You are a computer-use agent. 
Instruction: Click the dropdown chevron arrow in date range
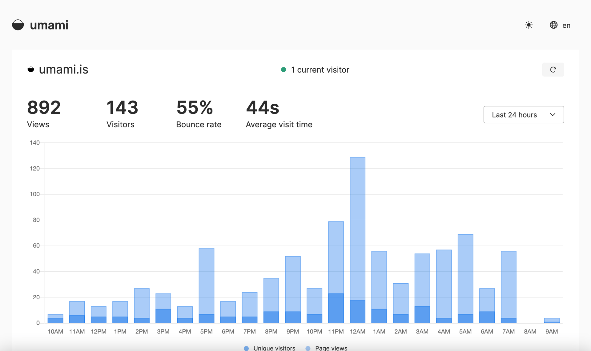(x=553, y=115)
